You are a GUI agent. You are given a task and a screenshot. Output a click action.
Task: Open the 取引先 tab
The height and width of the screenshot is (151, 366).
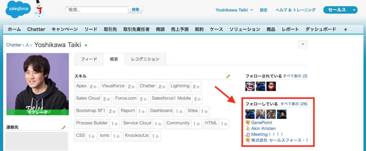pyautogui.click(x=110, y=29)
